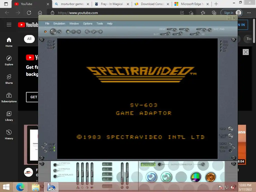Select the All filter chip on YouTube
Viewport: 256px width, 192px height.
tap(29, 39)
